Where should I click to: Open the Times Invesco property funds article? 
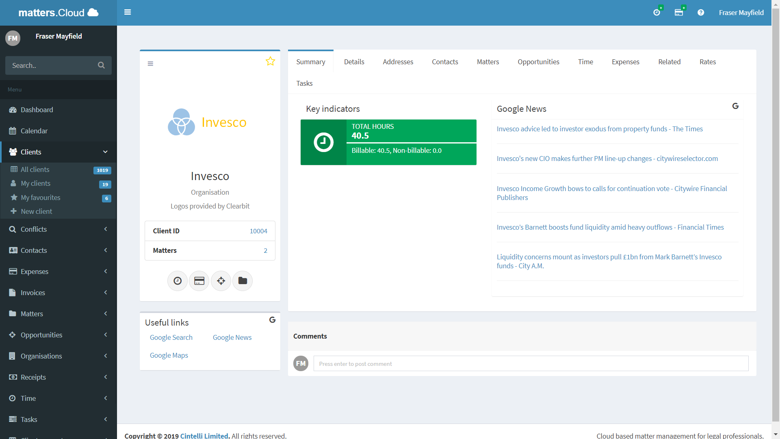tap(599, 129)
